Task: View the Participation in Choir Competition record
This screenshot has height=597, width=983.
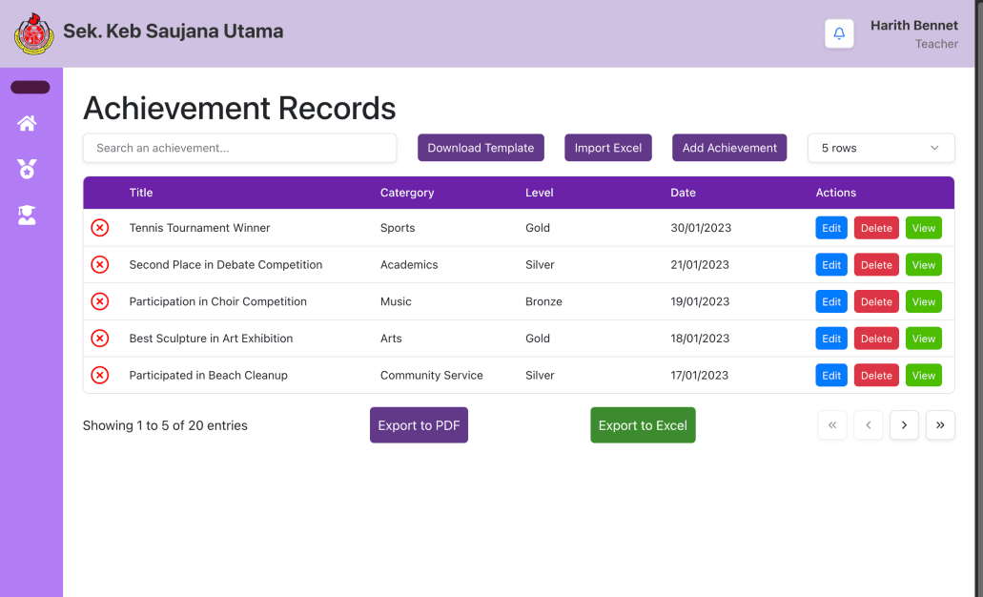Action: (923, 301)
